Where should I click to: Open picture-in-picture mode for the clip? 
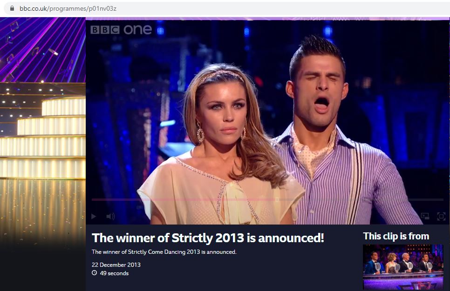pyautogui.click(x=425, y=216)
